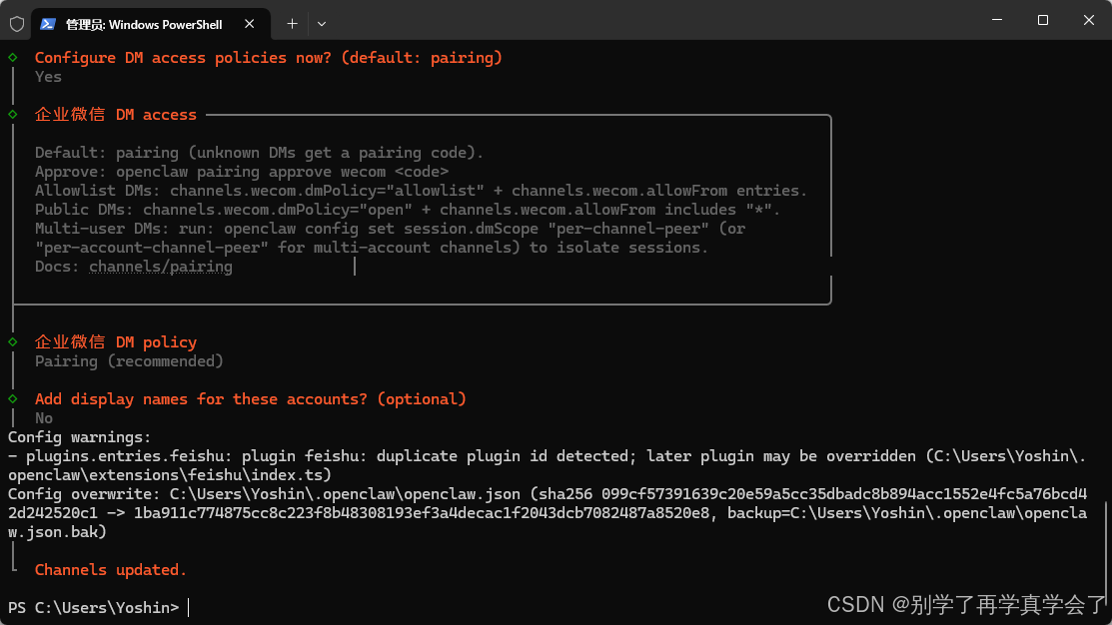Minimize the terminal window

pyautogui.click(x=997, y=20)
